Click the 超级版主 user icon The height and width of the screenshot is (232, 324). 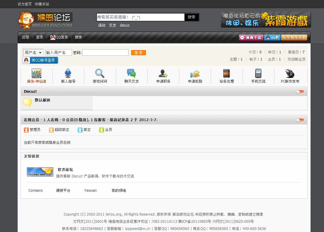(51, 130)
